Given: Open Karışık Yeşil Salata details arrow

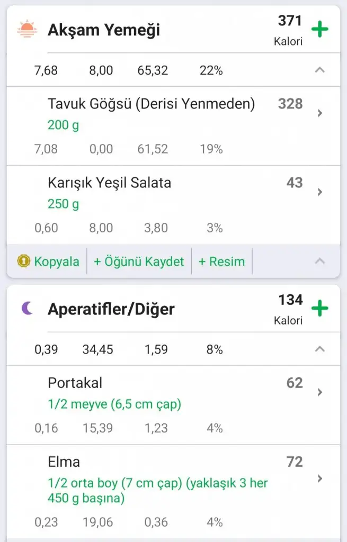Looking at the screenshot, I should (319, 192).
